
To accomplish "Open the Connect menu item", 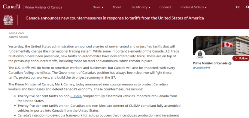I will pos(165,7).
